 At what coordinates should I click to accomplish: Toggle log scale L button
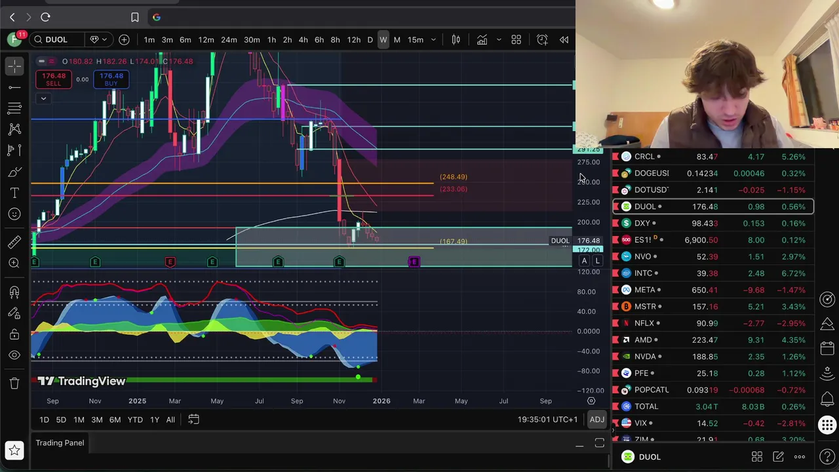click(x=598, y=261)
